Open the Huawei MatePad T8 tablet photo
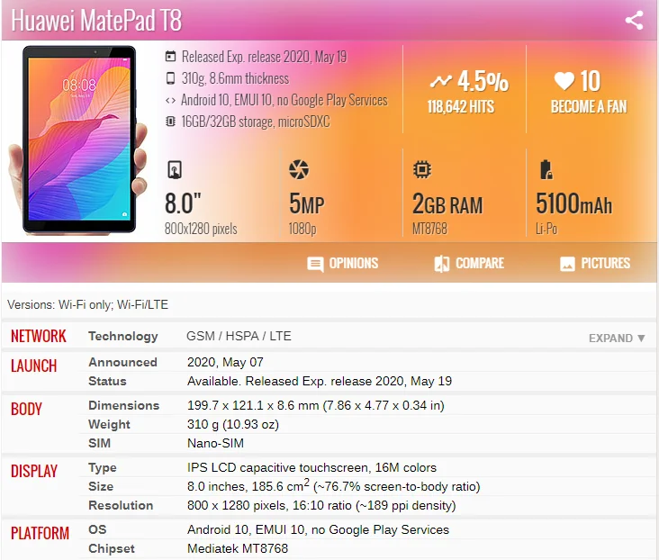 point(78,140)
